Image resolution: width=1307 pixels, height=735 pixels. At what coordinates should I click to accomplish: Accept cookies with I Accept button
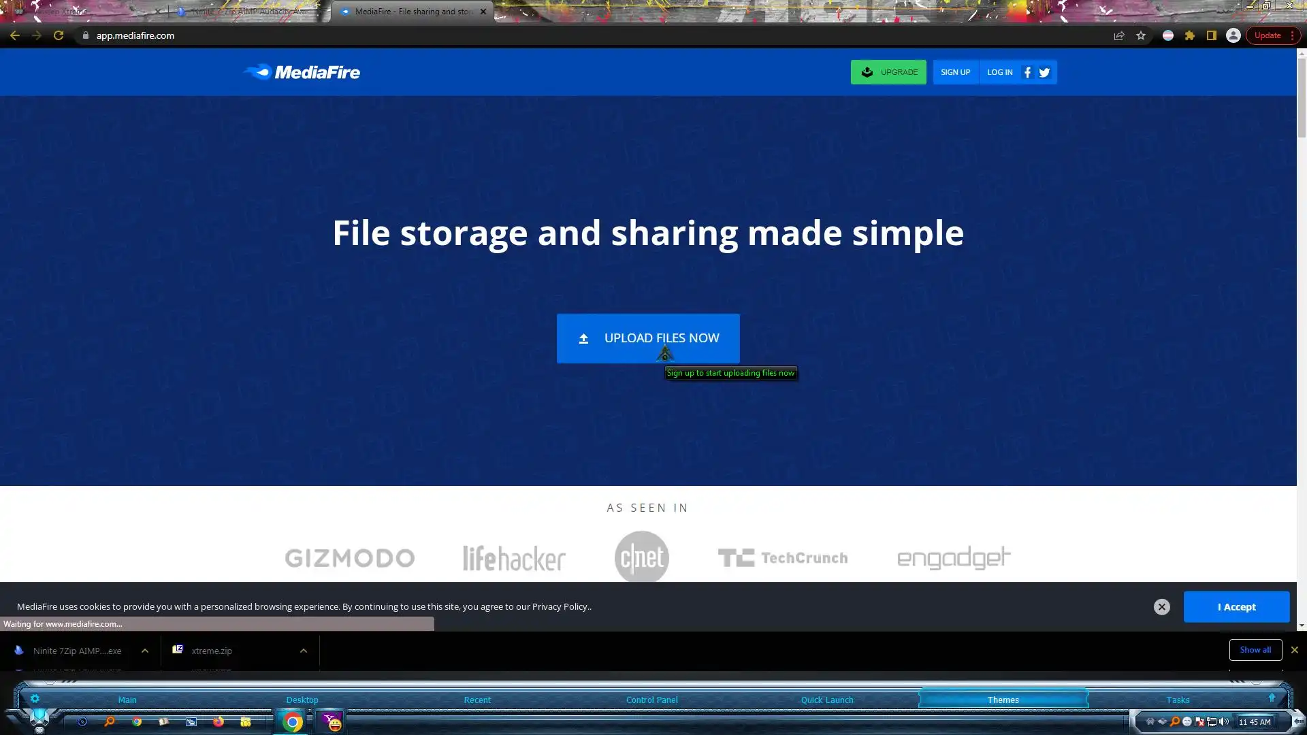[x=1236, y=607]
